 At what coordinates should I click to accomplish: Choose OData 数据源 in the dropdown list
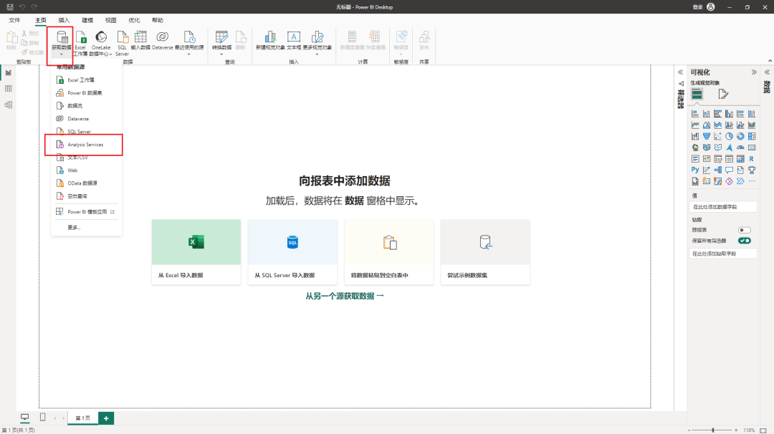[x=87, y=183]
